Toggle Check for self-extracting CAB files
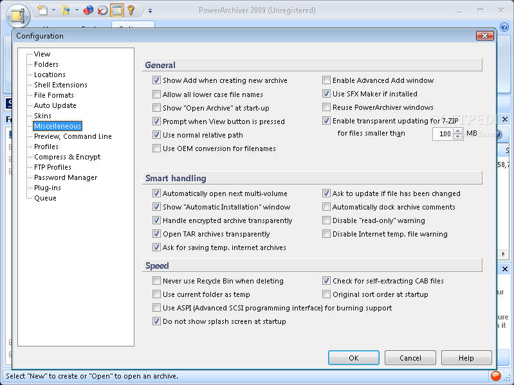This screenshot has width=514, height=385. (326, 281)
